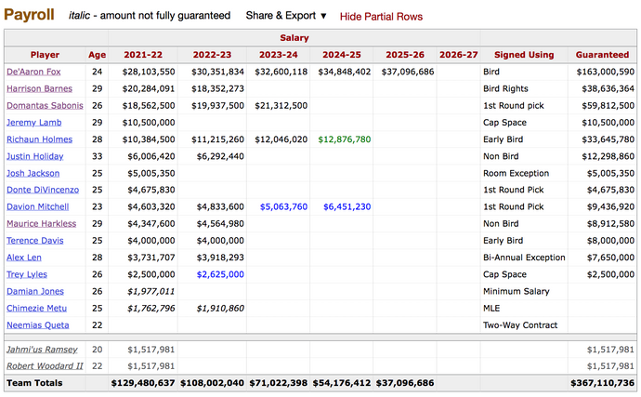
Task: Open Jeremy Lamb player link
Action: tap(34, 123)
